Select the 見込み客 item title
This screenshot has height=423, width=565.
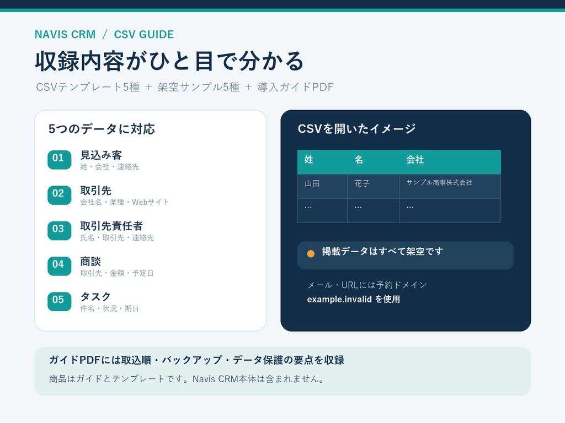[101, 155]
